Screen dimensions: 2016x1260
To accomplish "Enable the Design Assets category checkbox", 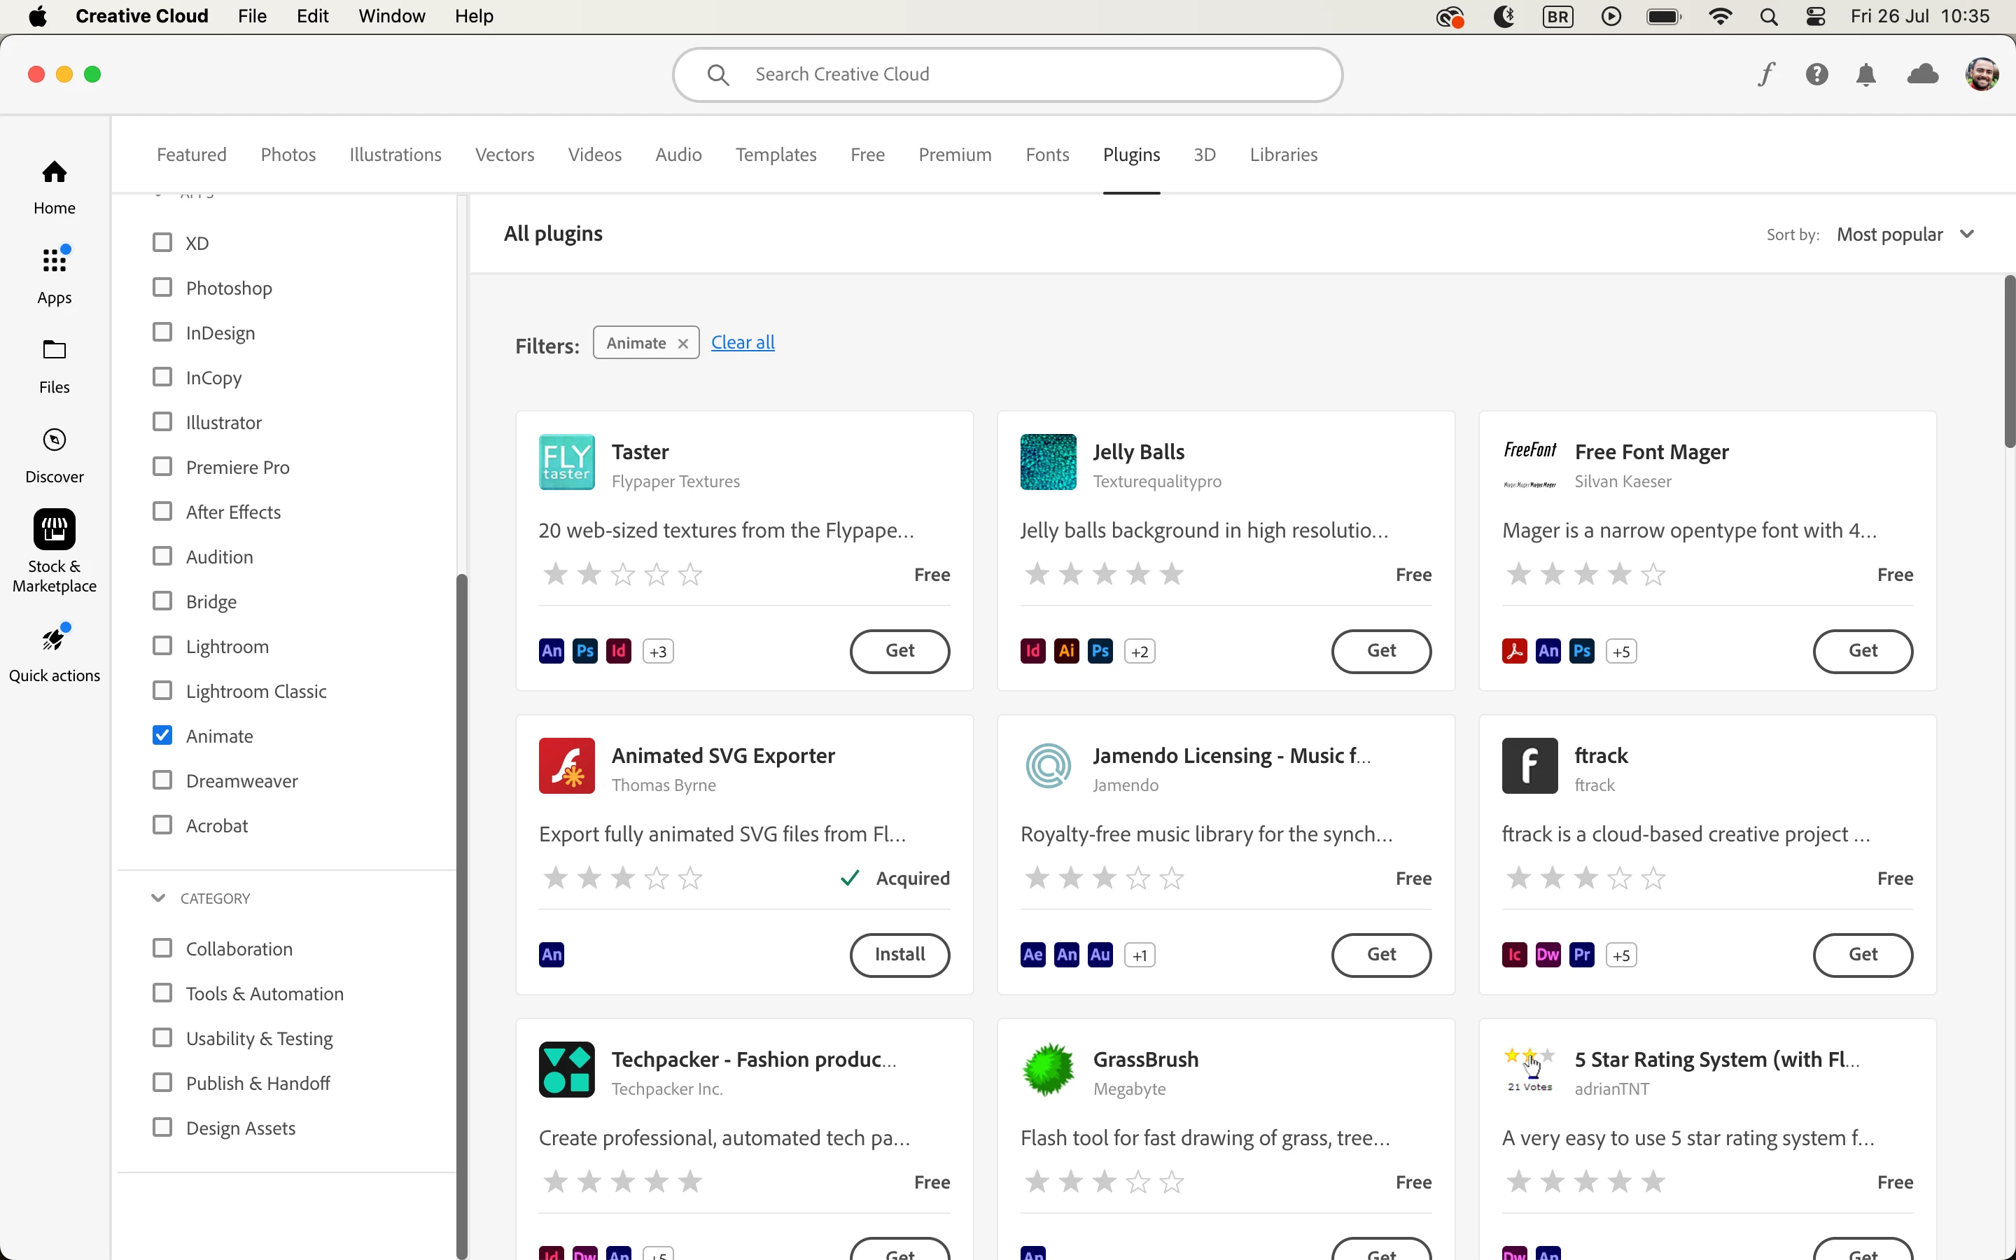I will click(162, 1128).
